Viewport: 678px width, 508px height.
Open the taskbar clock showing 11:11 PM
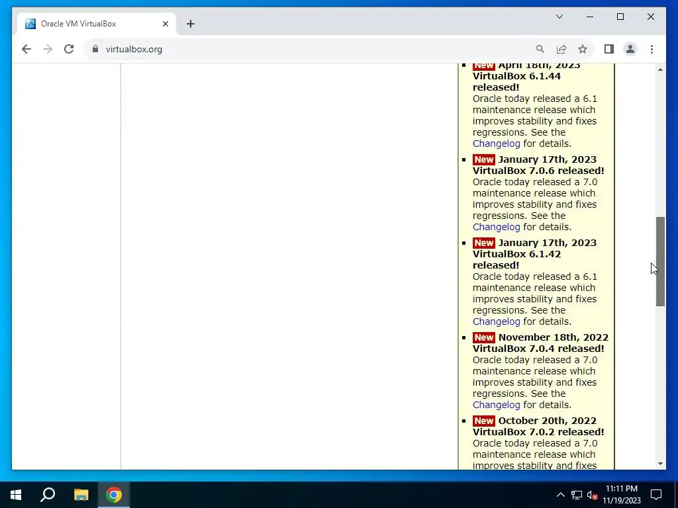(621, 495)
